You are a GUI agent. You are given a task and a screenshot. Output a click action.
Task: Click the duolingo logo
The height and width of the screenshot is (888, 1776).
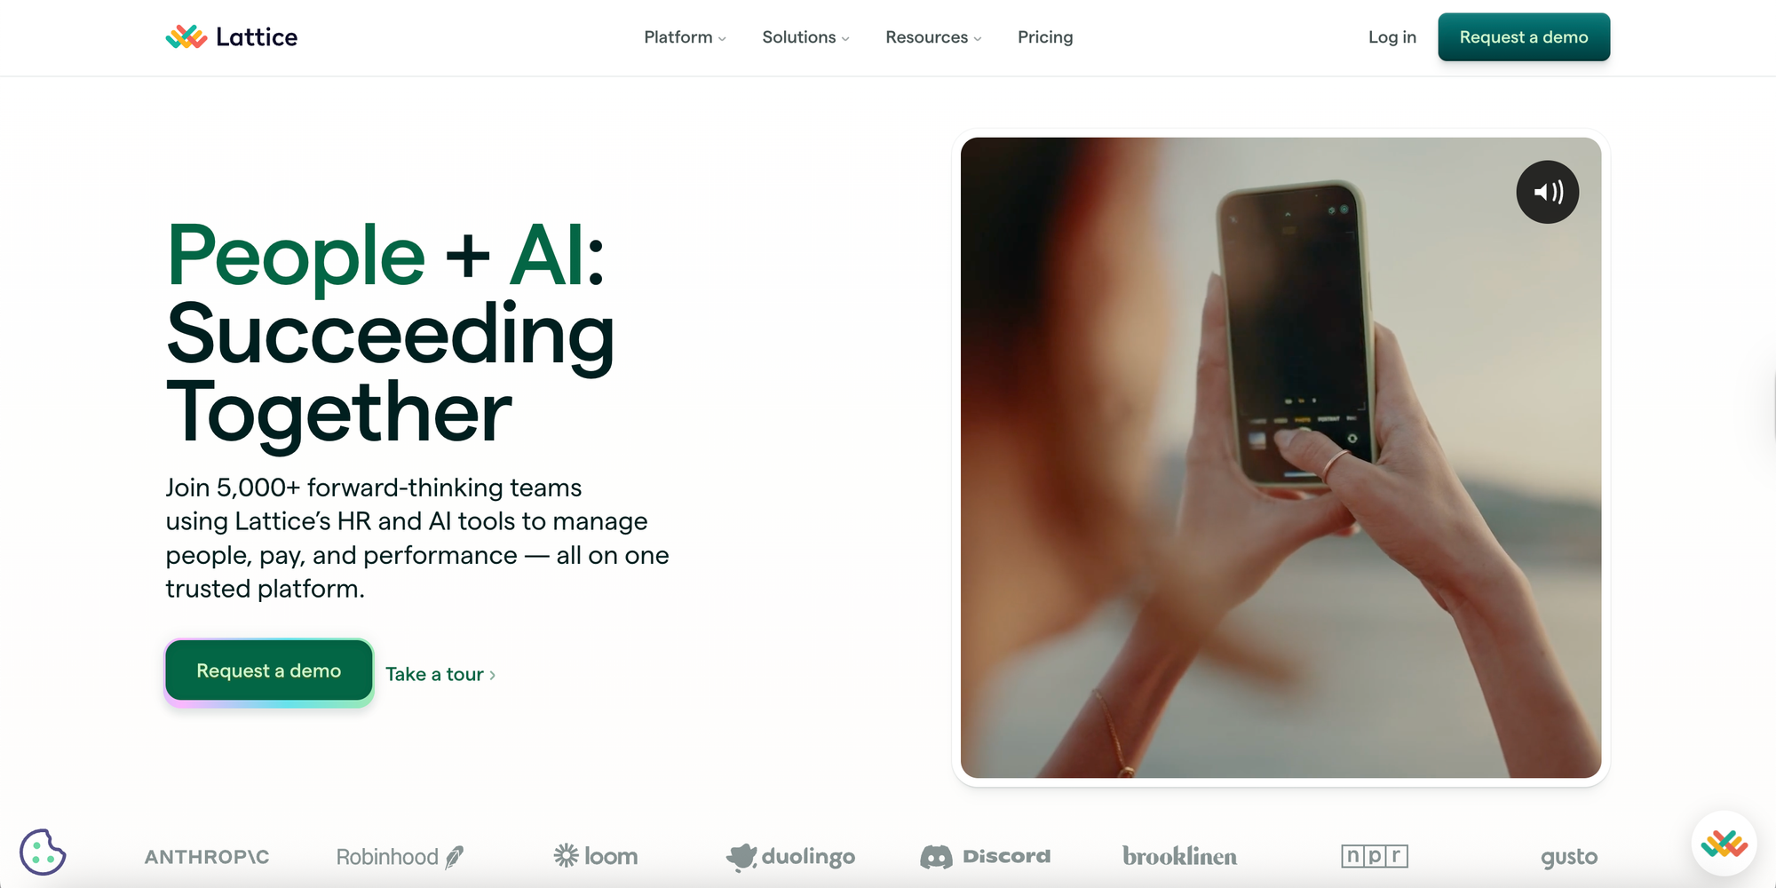[790, 857]
